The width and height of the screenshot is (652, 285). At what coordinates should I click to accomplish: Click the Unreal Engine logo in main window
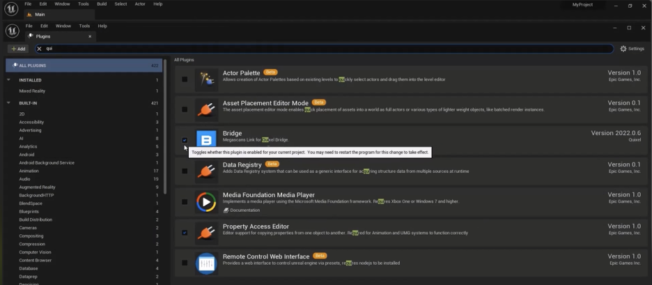(x=11, y=9)
